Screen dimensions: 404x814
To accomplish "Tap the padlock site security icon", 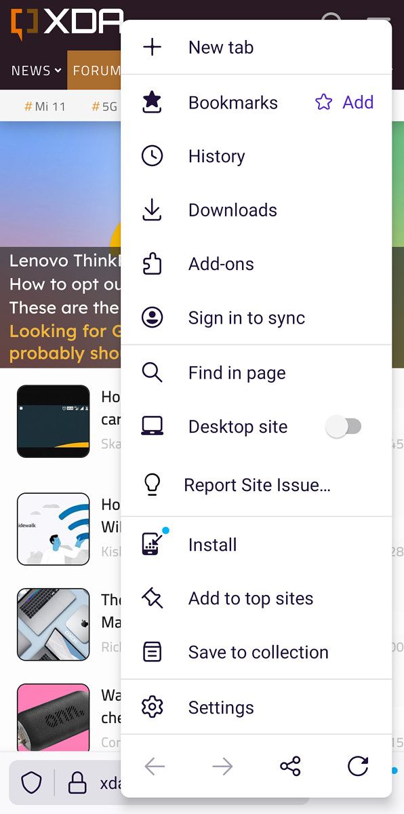I will pyautogui.click(x=77, y=783).
